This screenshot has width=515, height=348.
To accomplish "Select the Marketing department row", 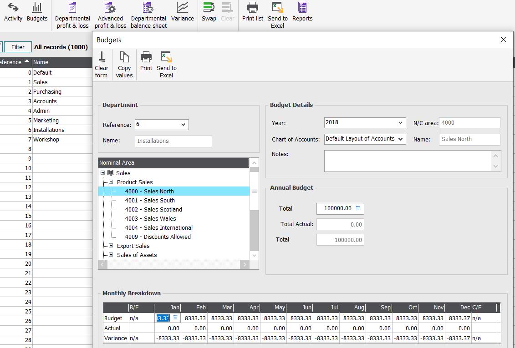I will (46, 120).
